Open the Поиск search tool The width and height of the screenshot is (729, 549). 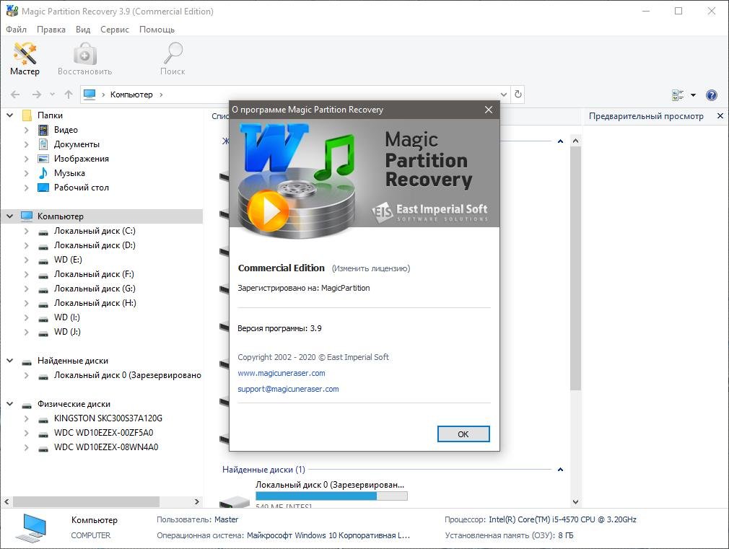pos(173,58)
